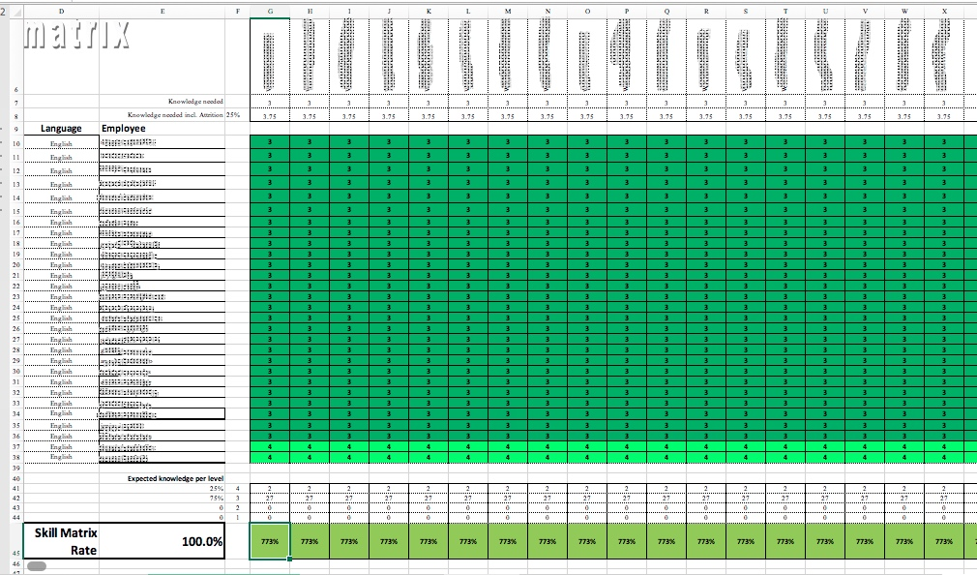Viewport: 977px width, 575px height.
Task: Select column E header
Action: (x=162, y=12)
